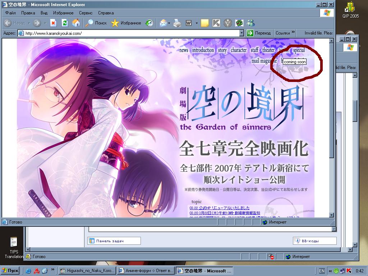Image resolution: width=368 pixels, height=276 pixels.
Task: Click the Edit with Word icon
Action: (189, 23)
